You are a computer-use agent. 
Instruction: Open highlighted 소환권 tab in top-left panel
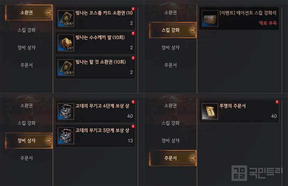tap(29, 12)
